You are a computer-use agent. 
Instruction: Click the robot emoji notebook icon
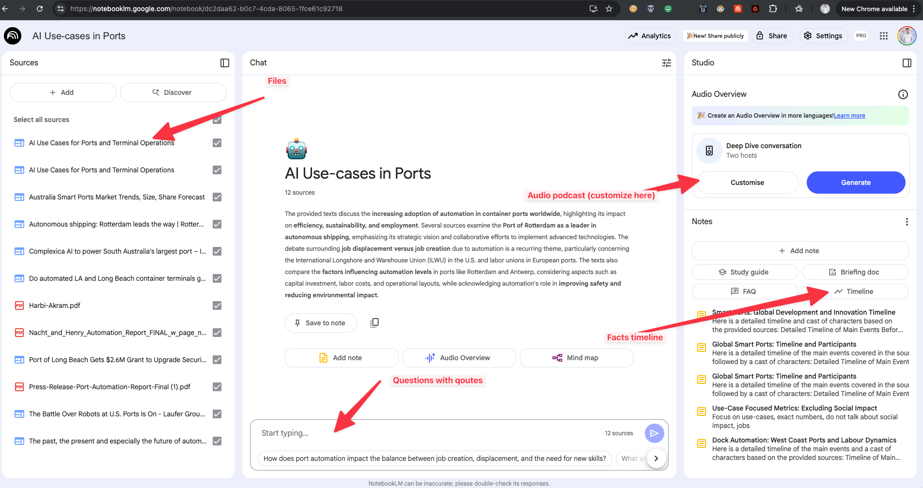[297, 150]
